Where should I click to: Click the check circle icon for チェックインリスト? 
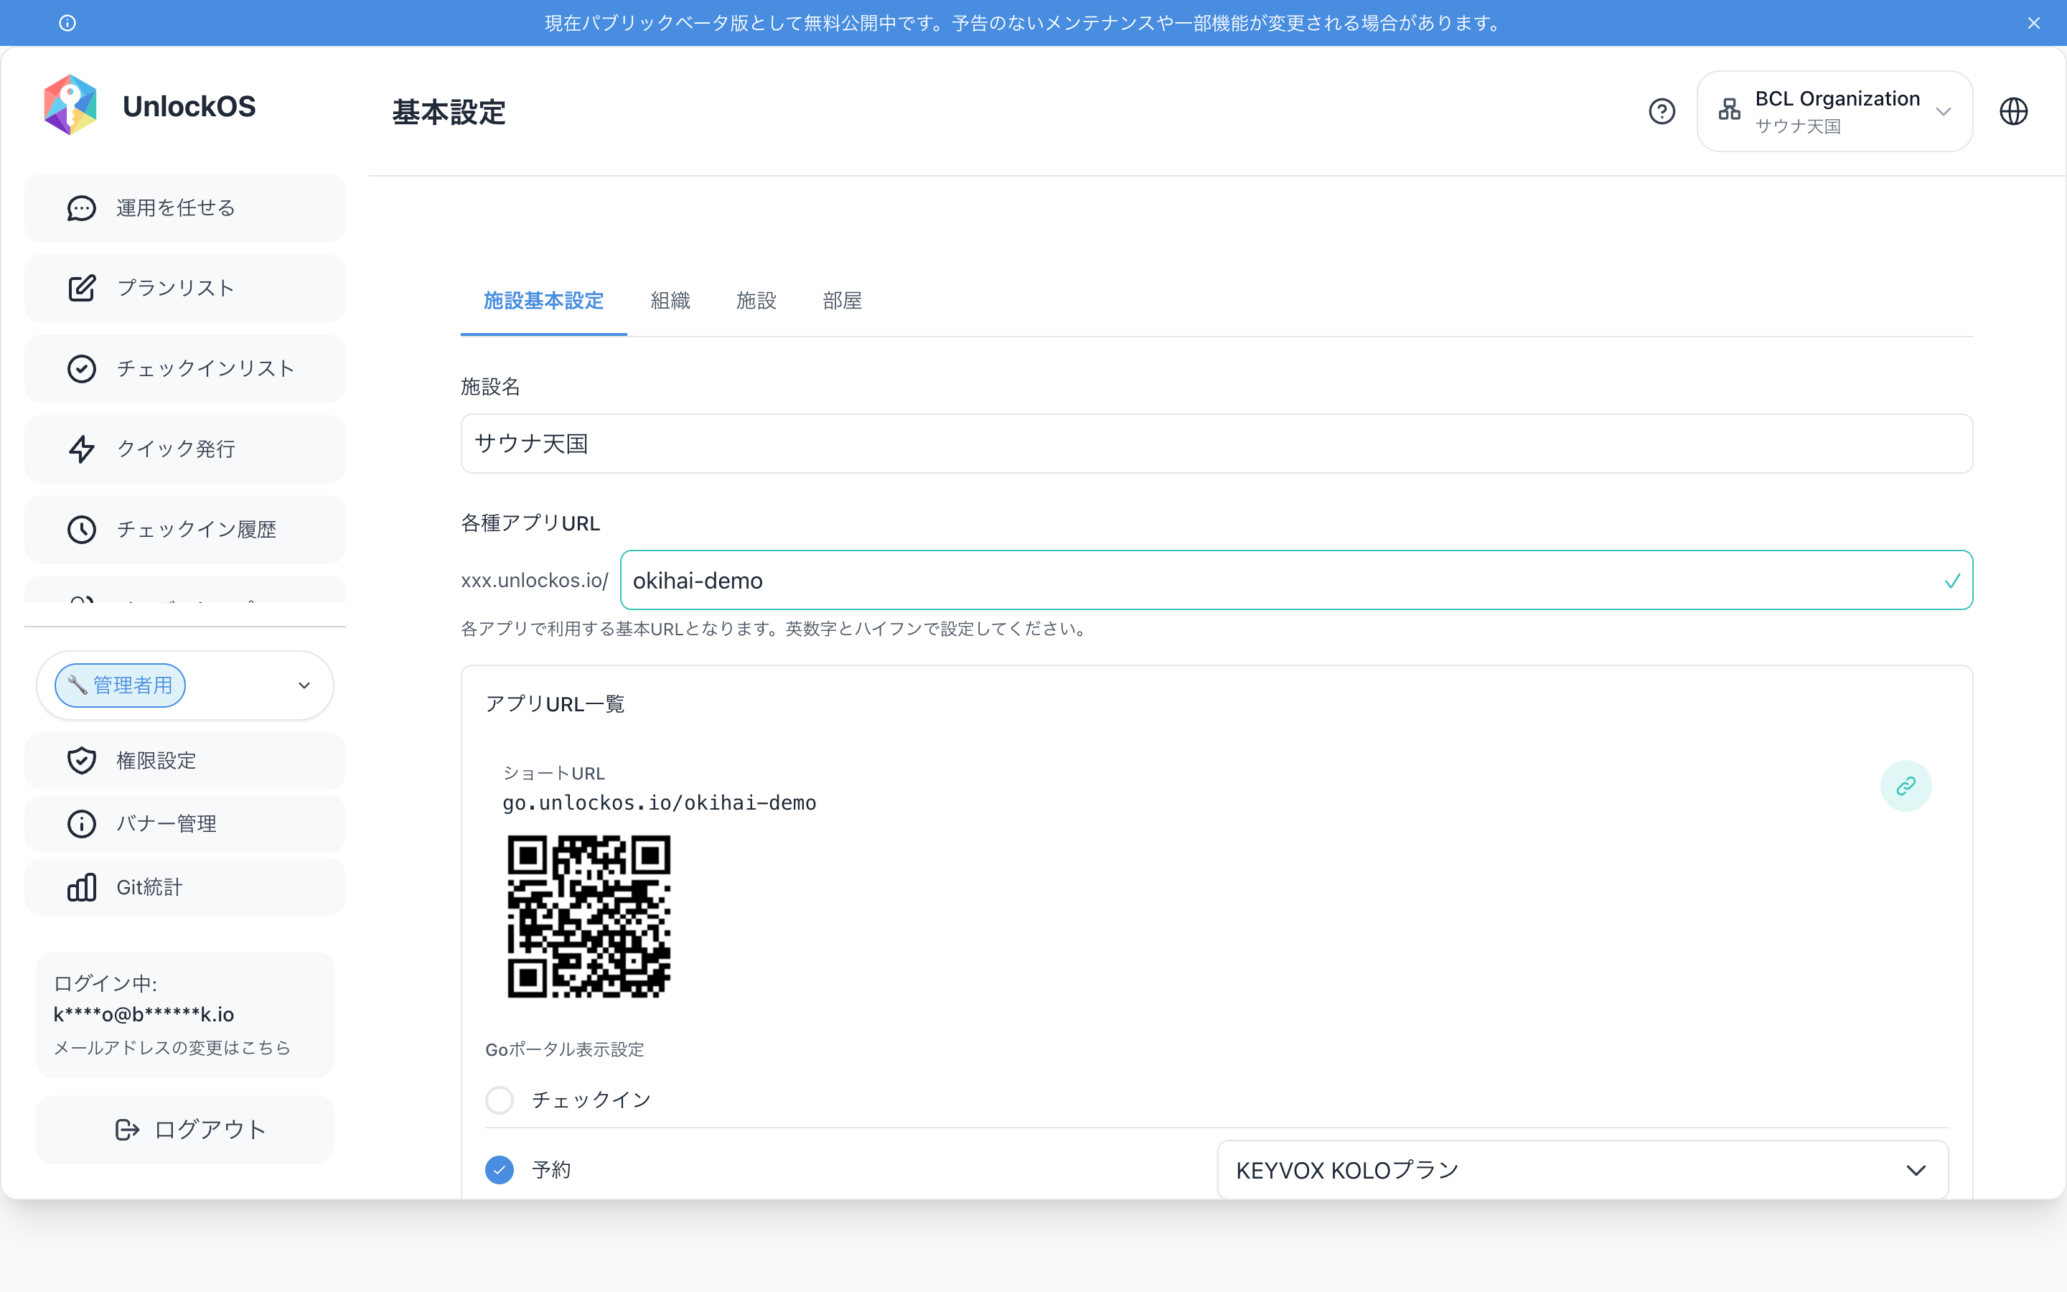coord(81,369)
